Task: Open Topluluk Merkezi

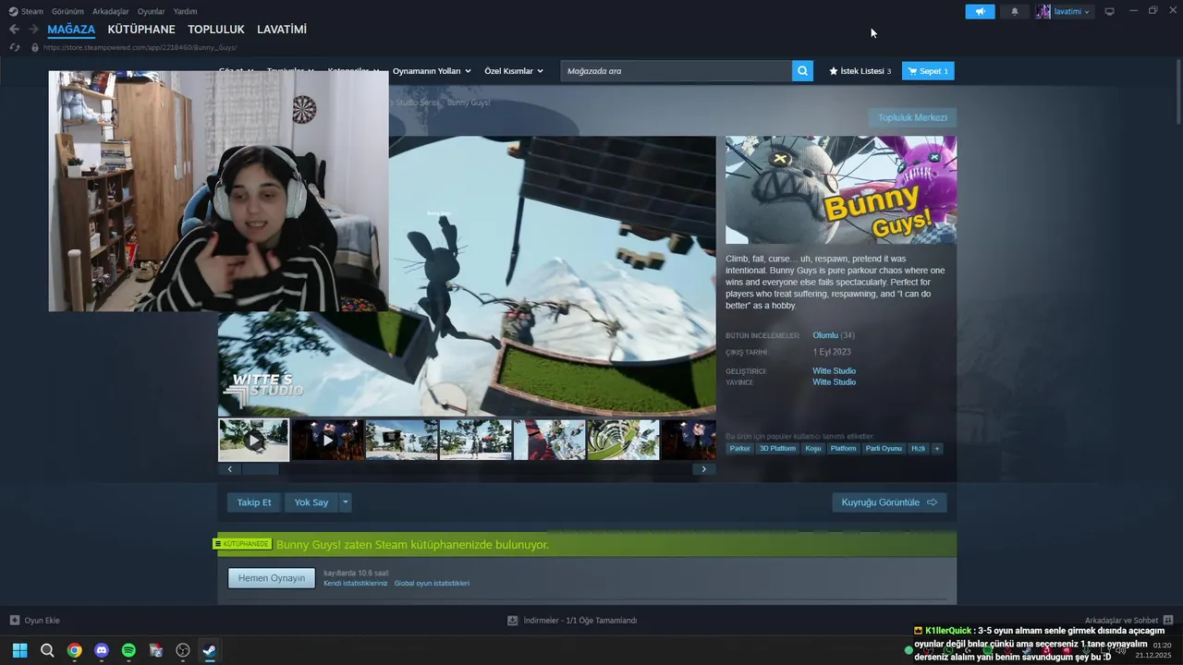Action: coord(912,117)
